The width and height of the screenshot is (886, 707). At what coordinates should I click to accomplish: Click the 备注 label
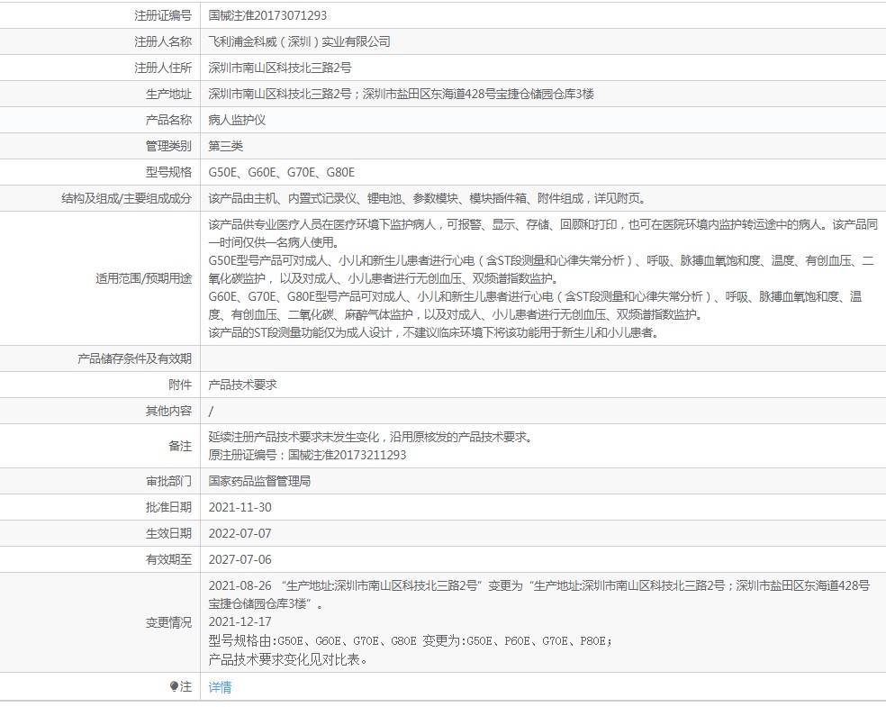tap(180, 446)
